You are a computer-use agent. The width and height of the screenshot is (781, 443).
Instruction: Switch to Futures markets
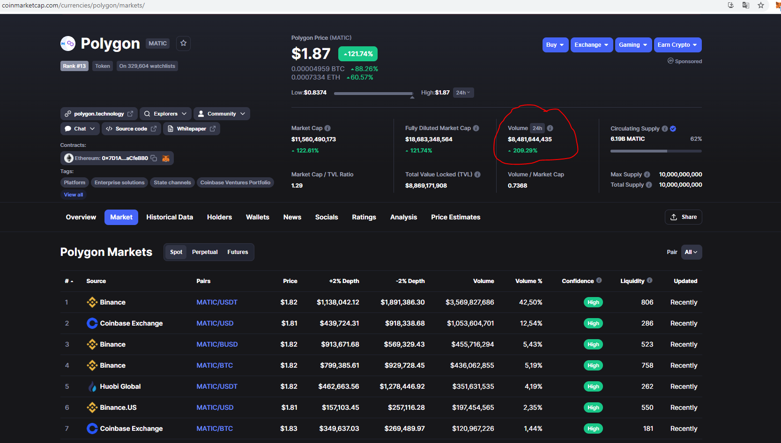click(x=238, y=252)
